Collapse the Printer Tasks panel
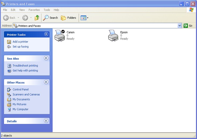Screen dimensions: 197x139 46,34
